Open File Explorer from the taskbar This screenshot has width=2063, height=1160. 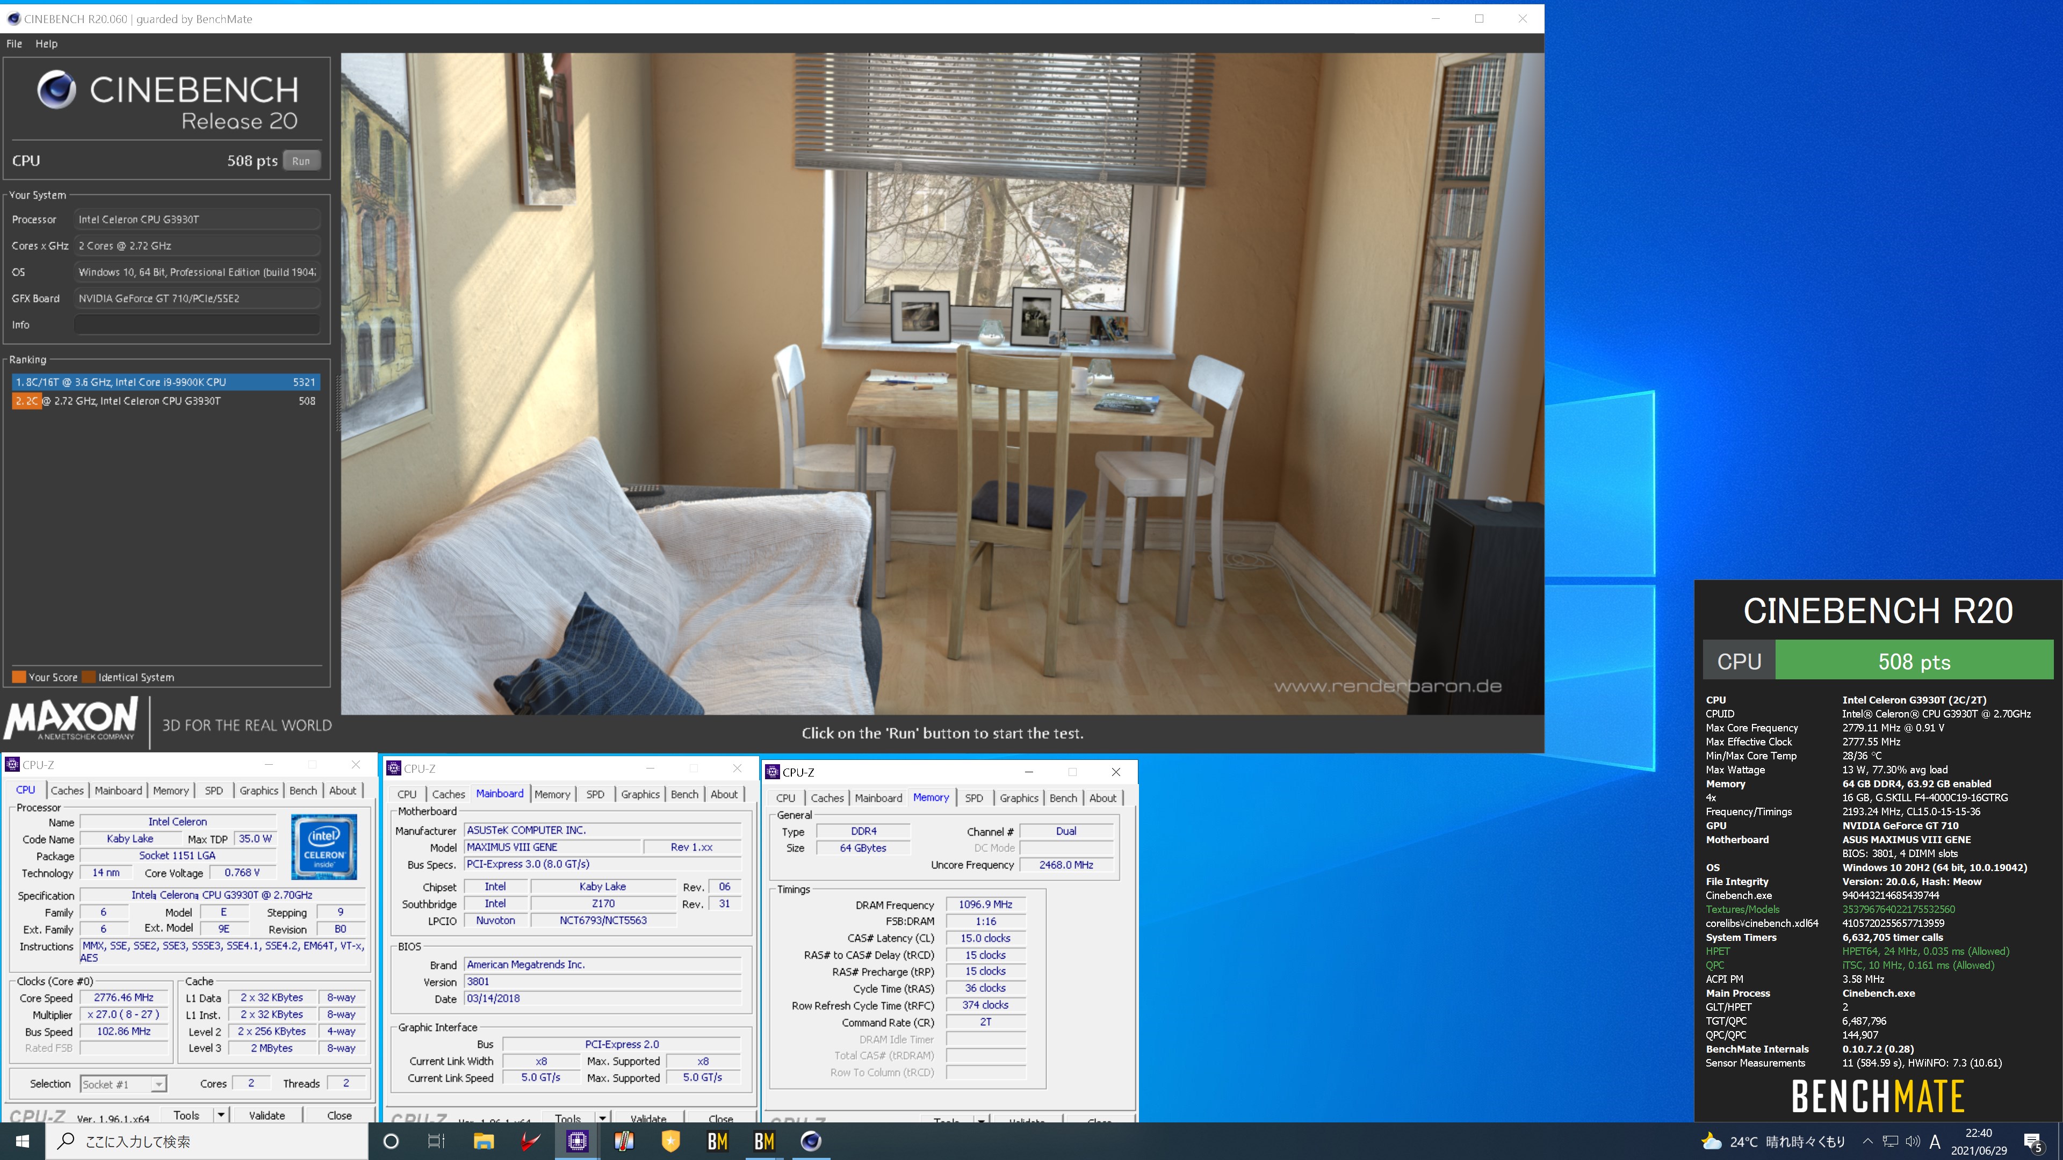[x=483, y=1141]
